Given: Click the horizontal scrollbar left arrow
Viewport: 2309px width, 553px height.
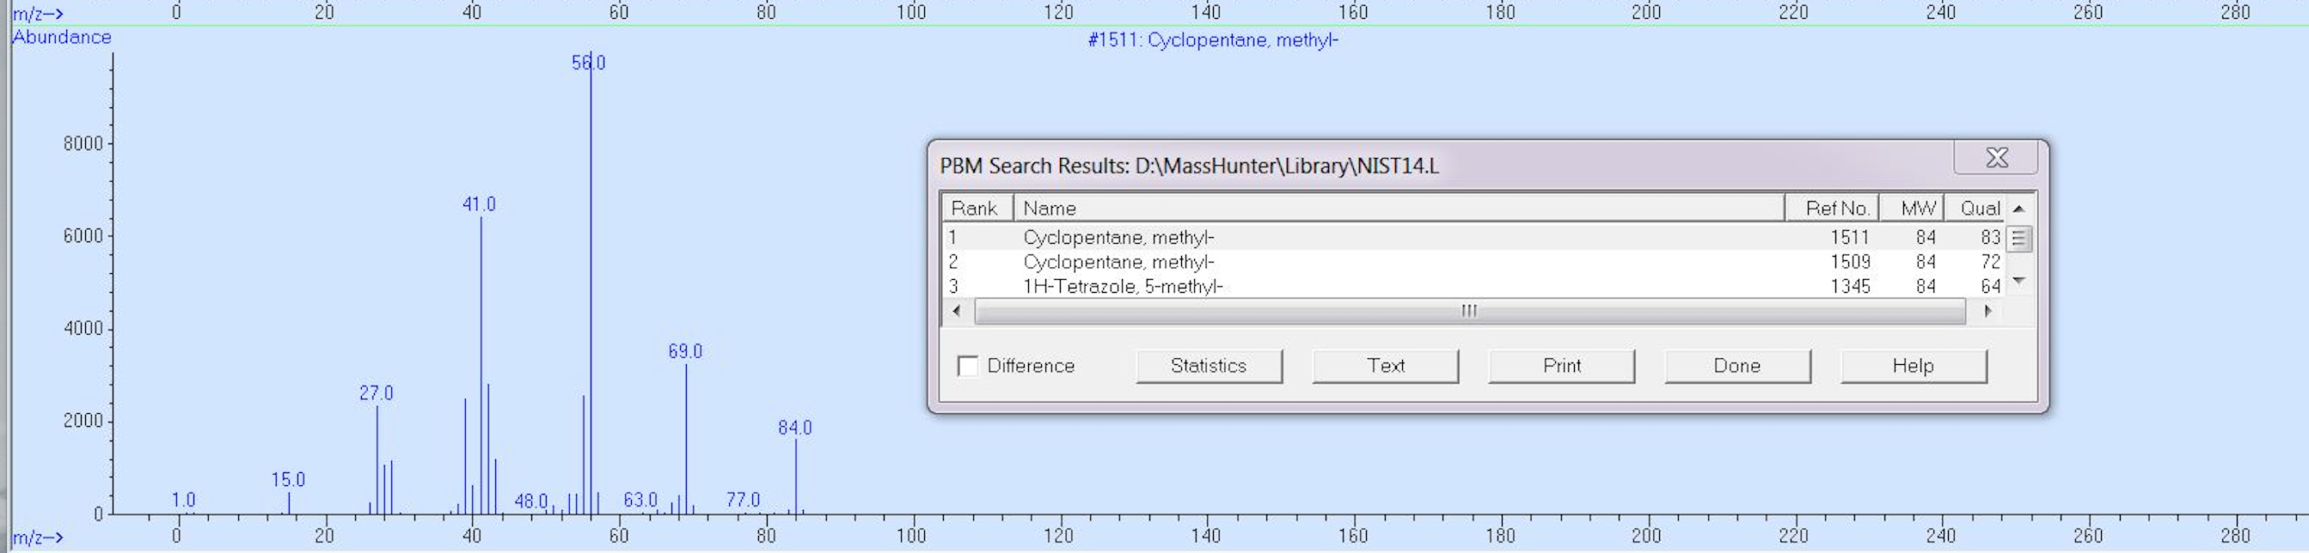Looking at the screenshot, I should [x=957, y=311].
